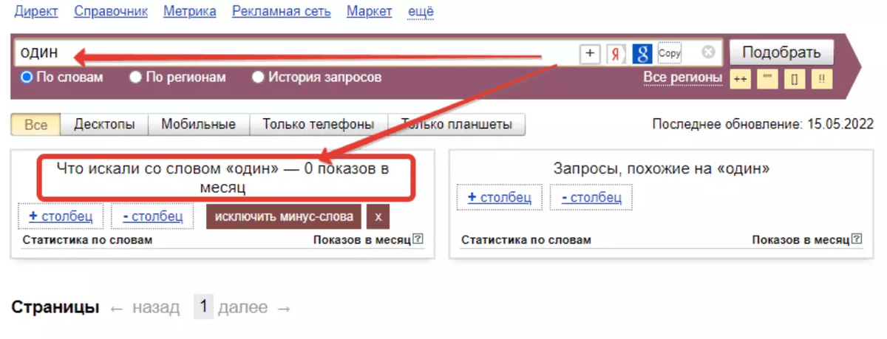
Task: Click the 'Подобрать' button
Action: (781, 53)
